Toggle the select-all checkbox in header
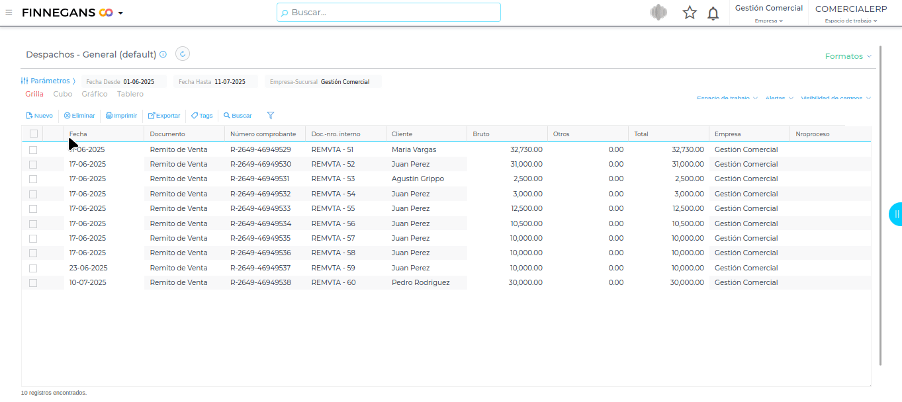The height and width of the screenshot is (402, 902). [34, 134]
